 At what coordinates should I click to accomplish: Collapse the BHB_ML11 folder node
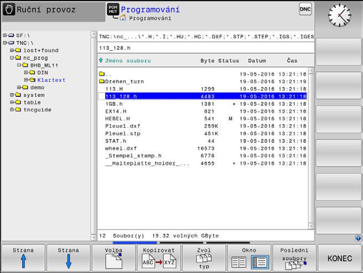click(19, 65)
